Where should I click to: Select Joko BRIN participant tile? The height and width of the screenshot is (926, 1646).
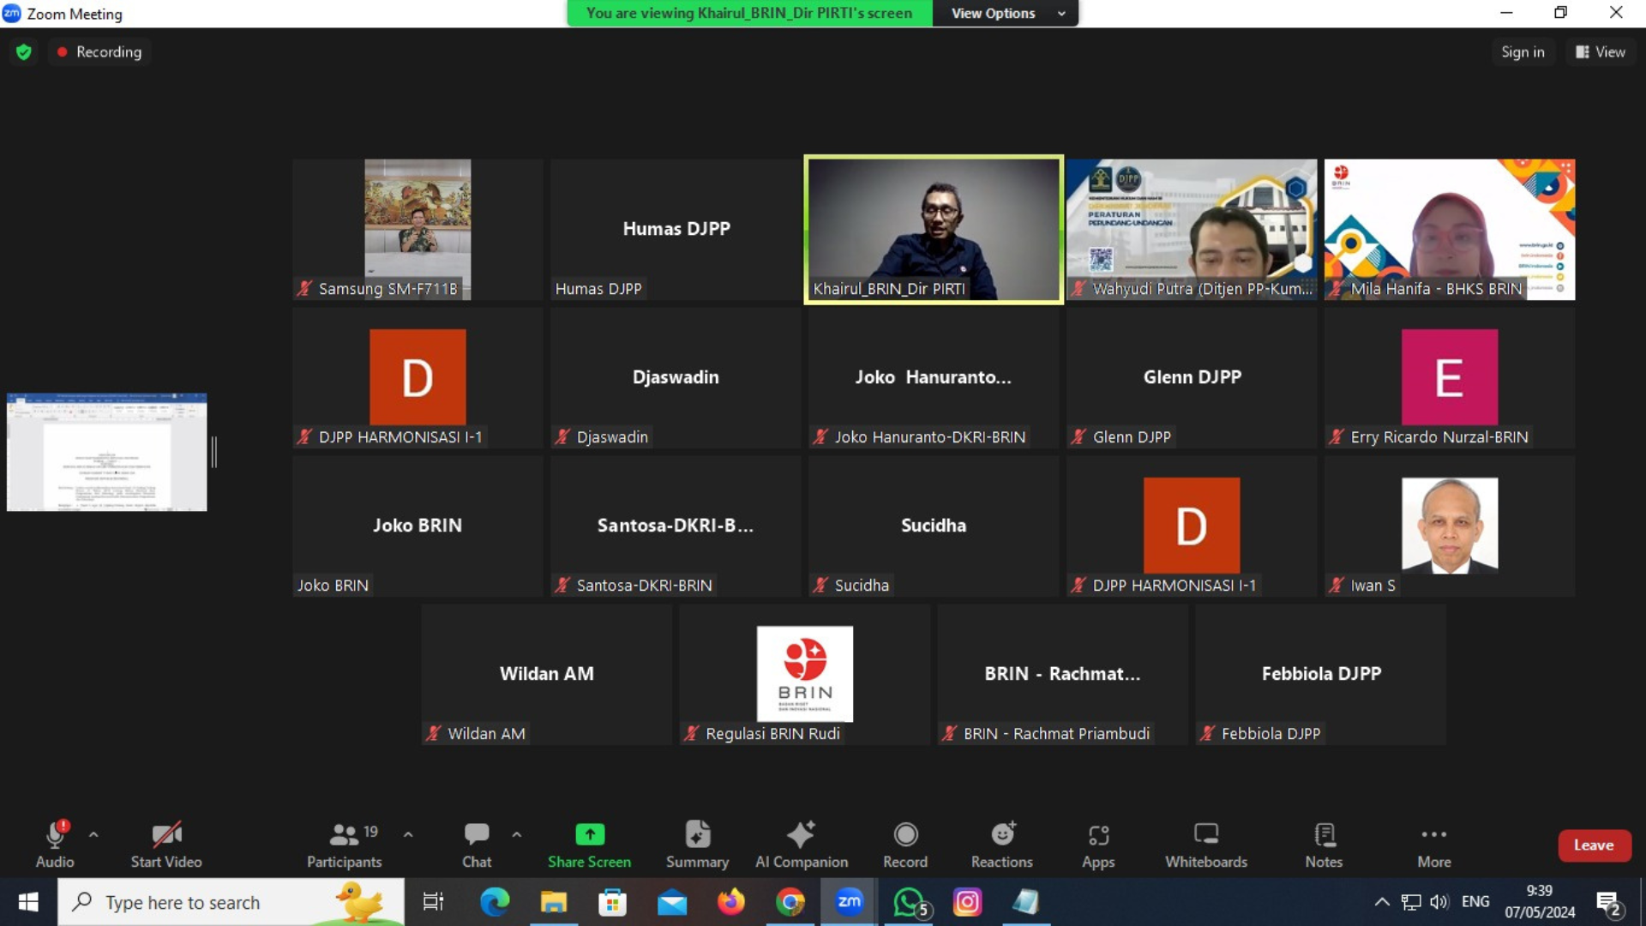pyautogui.click(x=418, y=526)
